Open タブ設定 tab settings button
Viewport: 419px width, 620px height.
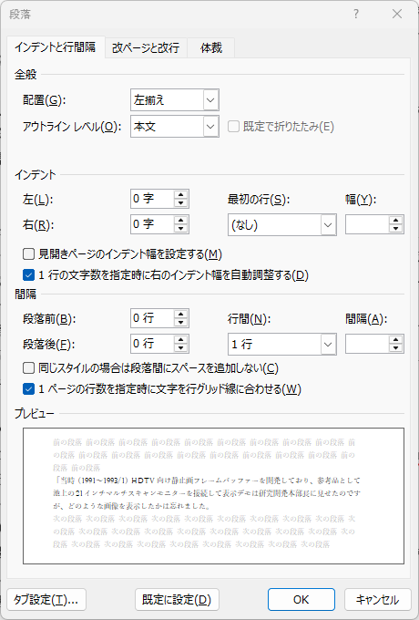pyautogui.click(x=46, y=600)
